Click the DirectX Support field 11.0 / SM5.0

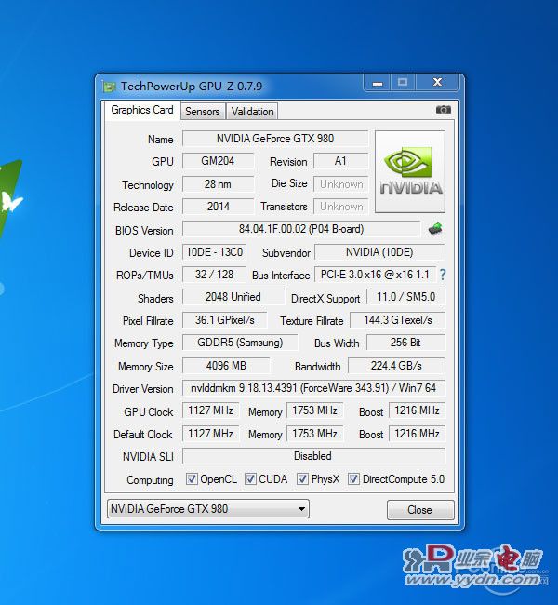pos(405,297)
